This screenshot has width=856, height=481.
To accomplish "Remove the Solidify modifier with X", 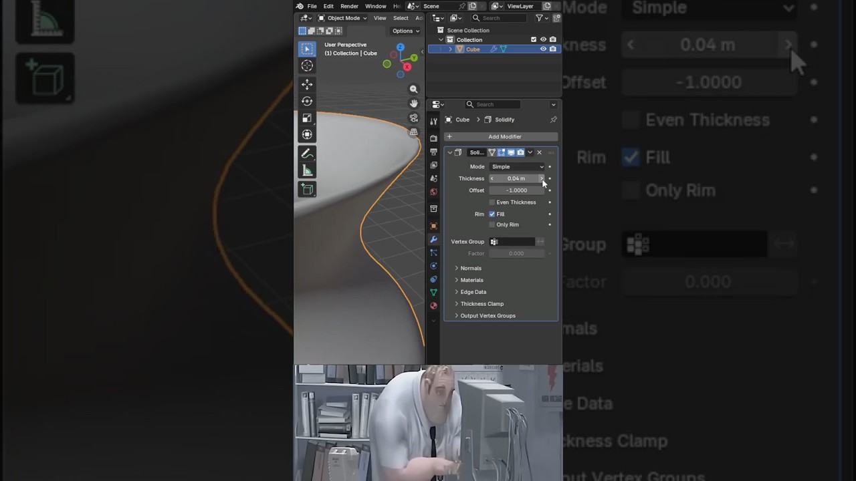I will click(539, 152).
